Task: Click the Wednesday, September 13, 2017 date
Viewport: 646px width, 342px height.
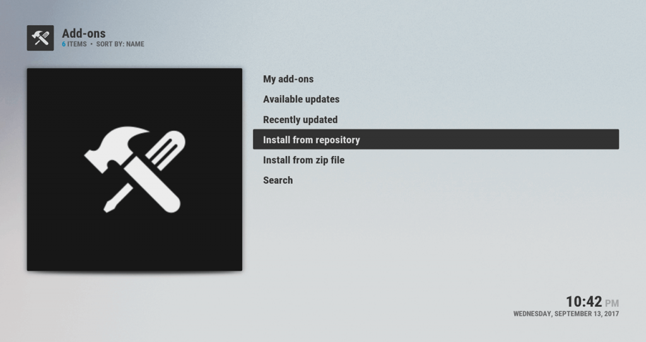Action: coord(566,314)
